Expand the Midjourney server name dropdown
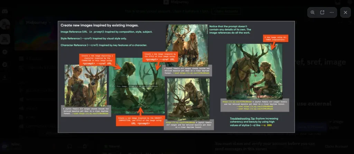Image resolution: width=354 pixels, height=154 pixels. pyautogui.click(x=38, y=22)
